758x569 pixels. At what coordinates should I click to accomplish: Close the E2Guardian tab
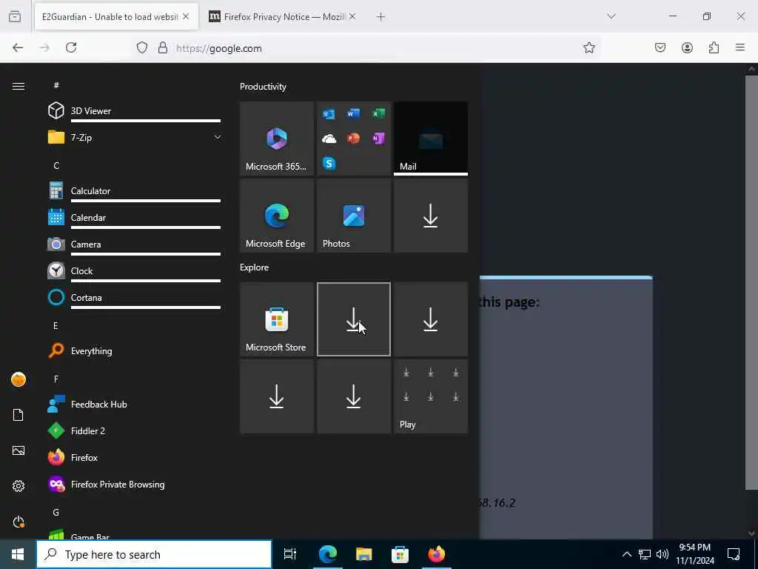[x=186, y=16]
